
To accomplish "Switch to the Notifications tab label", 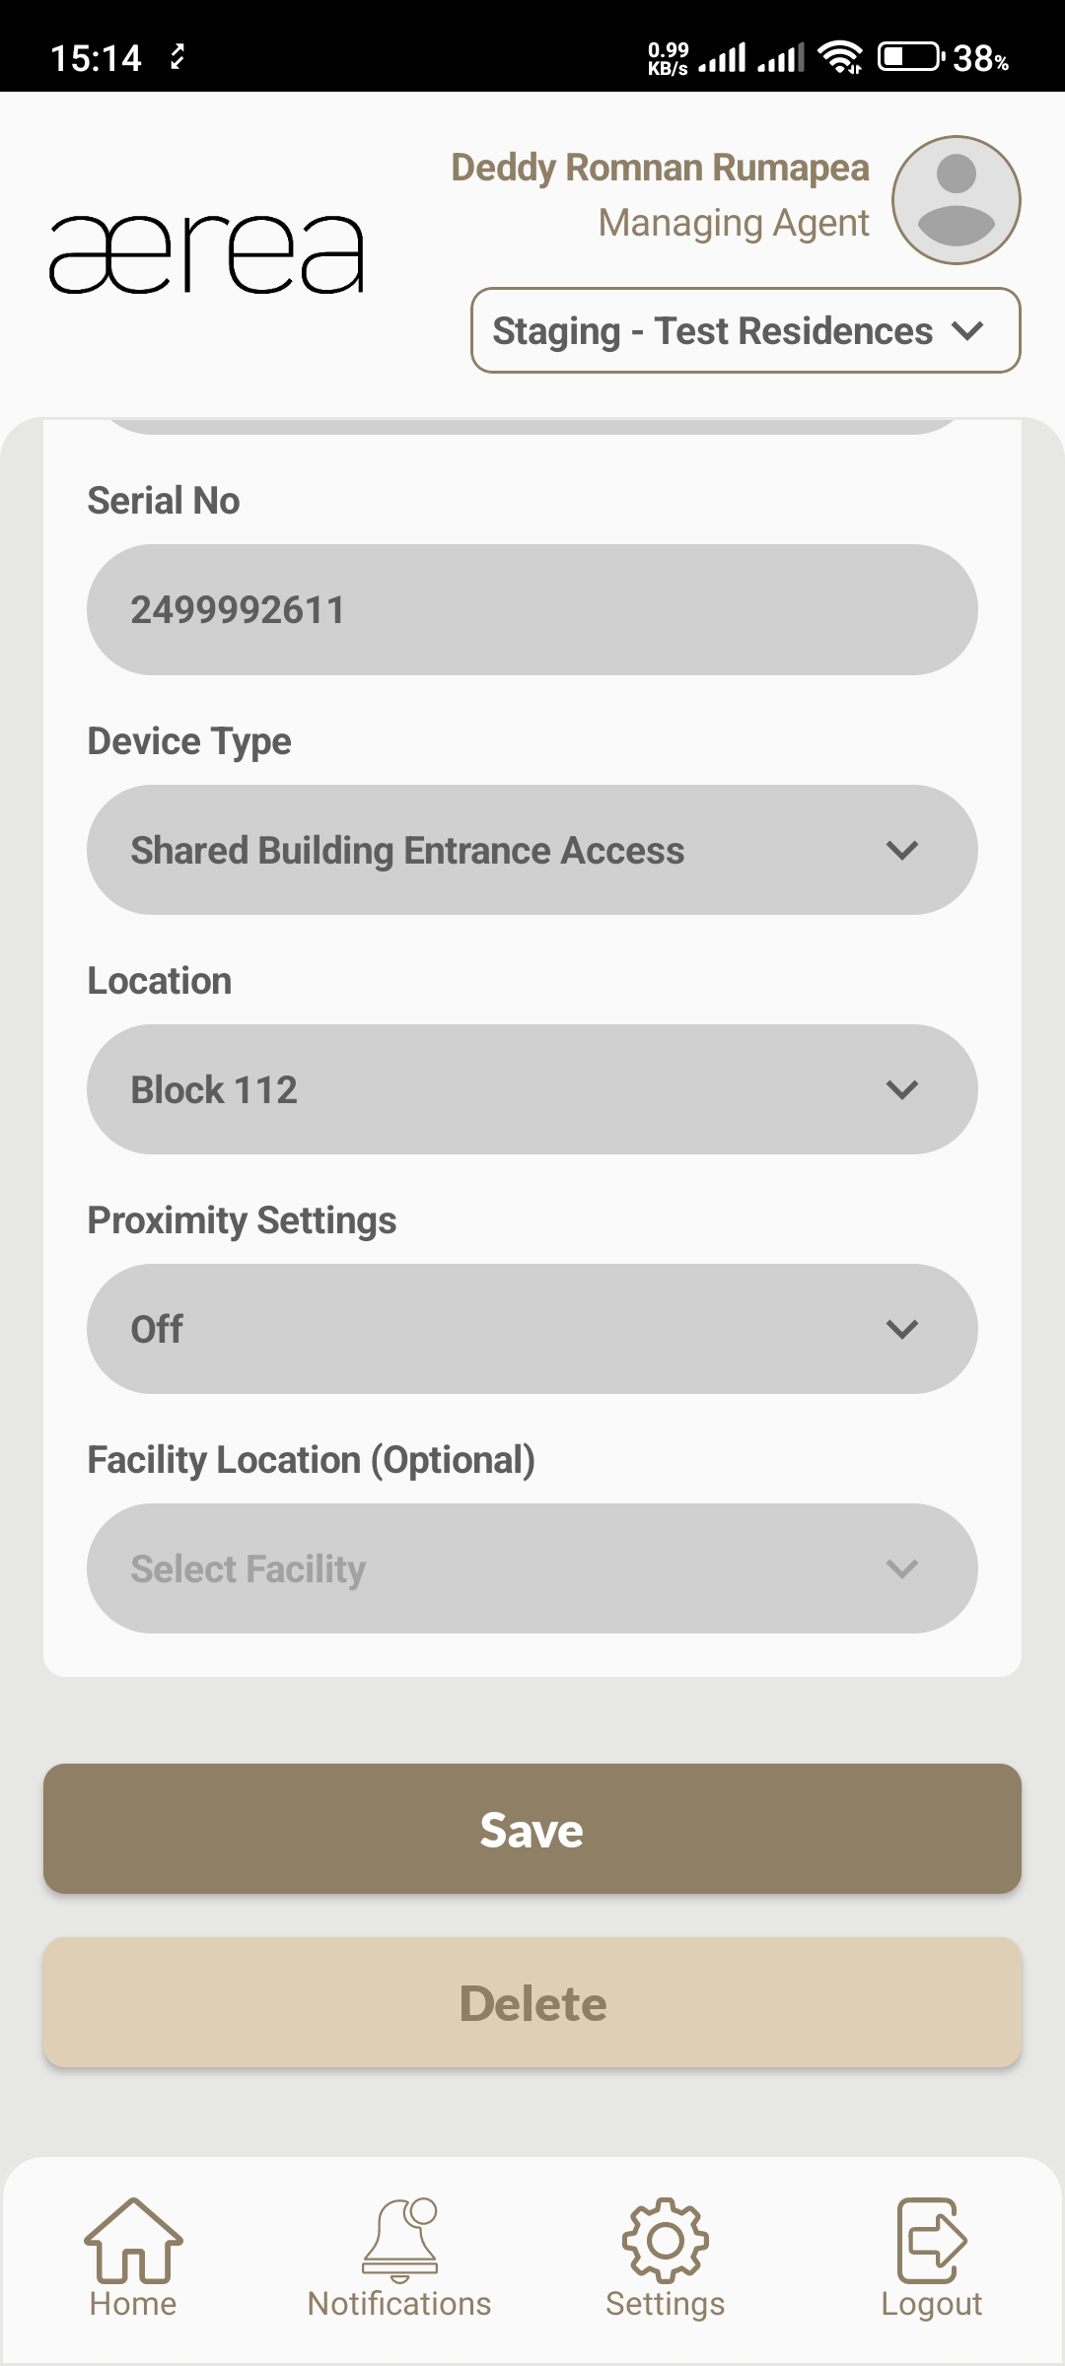I will 399,2304.
